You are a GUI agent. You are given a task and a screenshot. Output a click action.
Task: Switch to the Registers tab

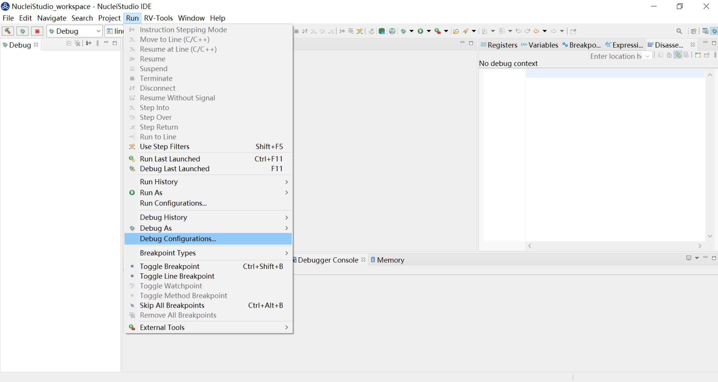click(499, 45)
